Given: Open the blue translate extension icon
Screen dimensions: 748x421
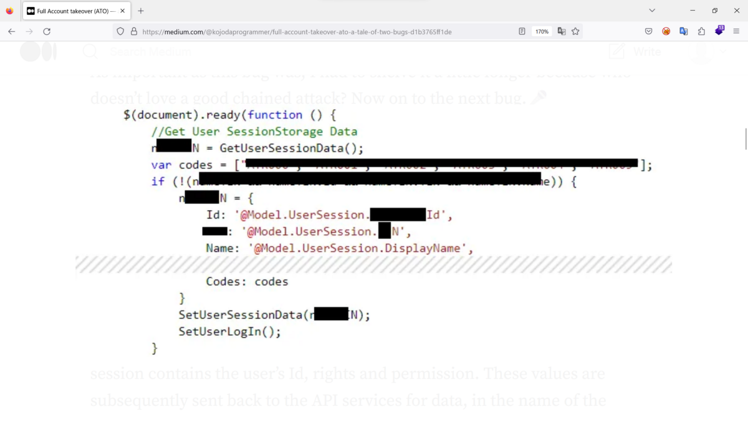Looking at the screenshot, I should click(x=684, y=31).
